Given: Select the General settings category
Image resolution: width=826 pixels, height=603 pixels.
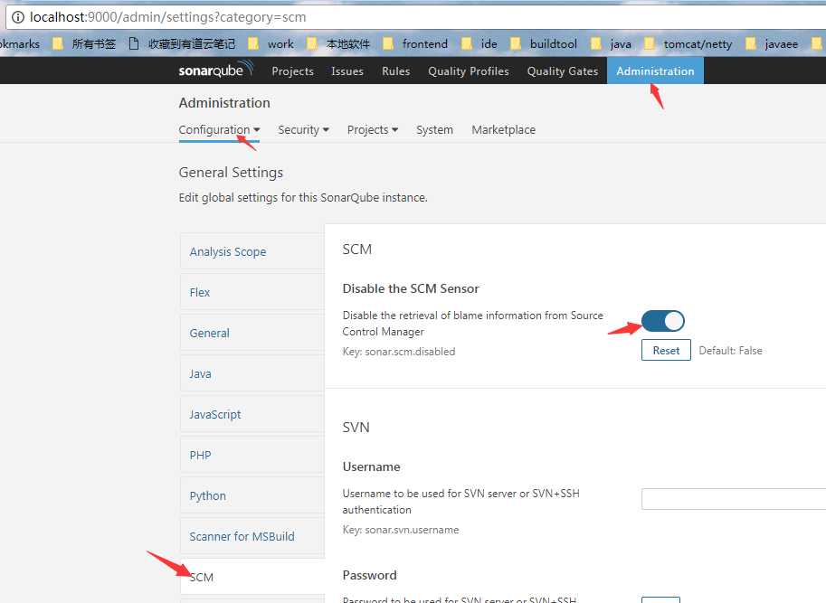Looking at the screenshot, I should click(252, 333).
